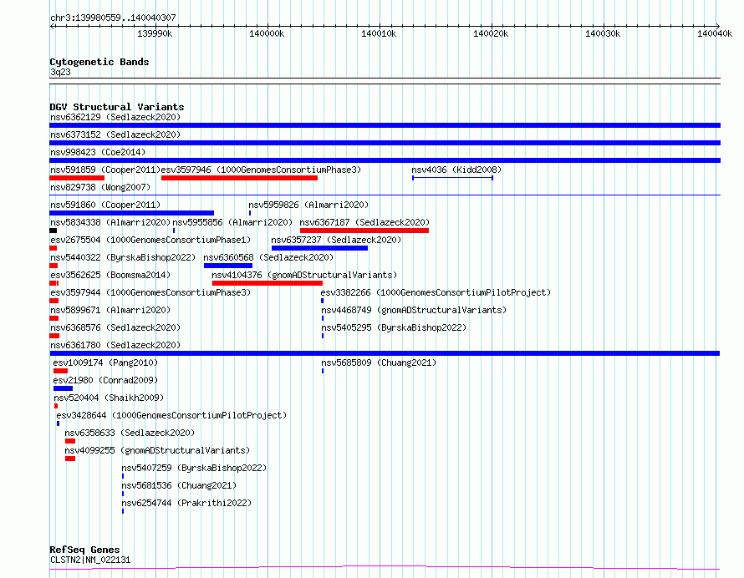
Task: Click the blue bar under nsv6357237
Action: [320, 248]
